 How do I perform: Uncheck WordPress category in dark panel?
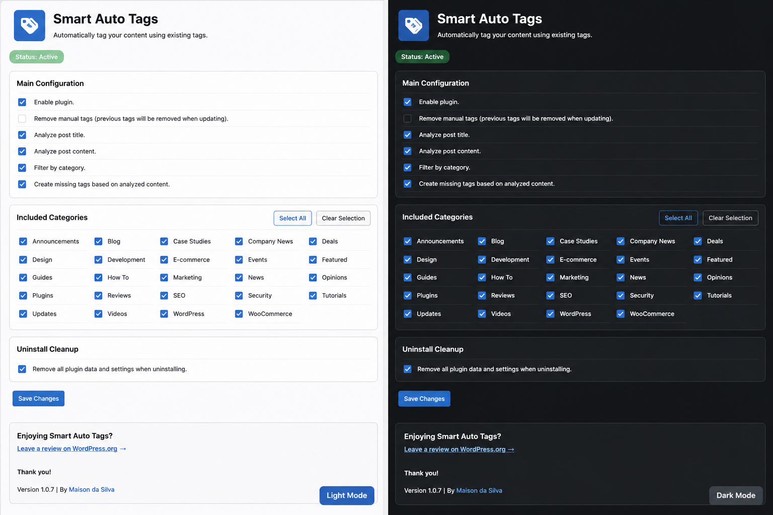click(551, 314)
